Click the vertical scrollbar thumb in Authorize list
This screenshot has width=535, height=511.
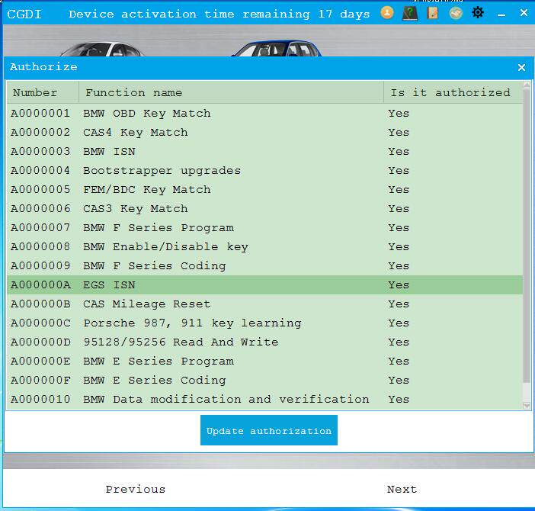coord(527,236)
